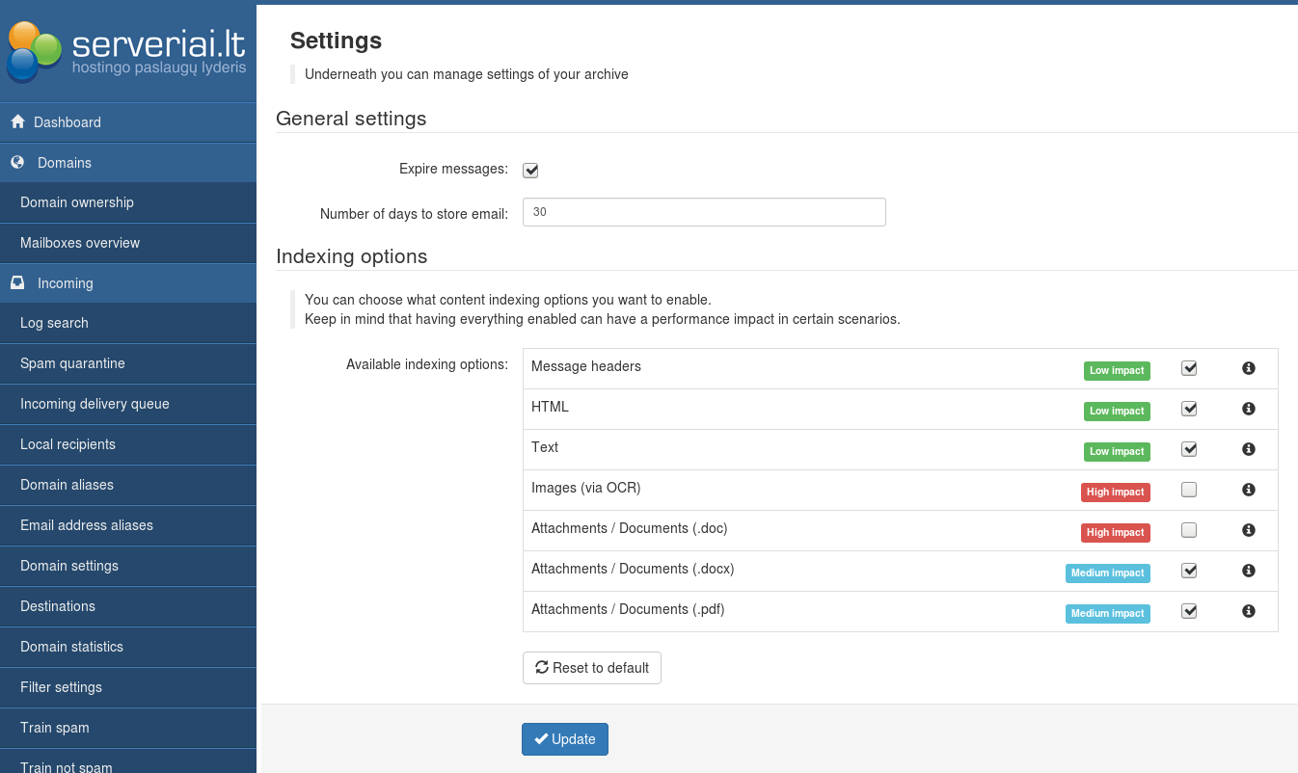This screenshot has width=1298, height=773.
Task: Open Spam quarantine menu item
Action: (x=72, y=363)
